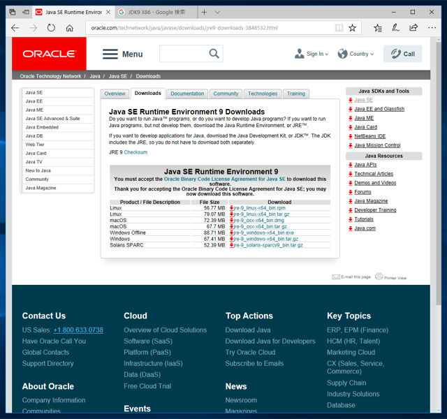This screenshot has height=419, width=447.
Task: Click the Oracle logo
Action: [x=49, y=54]
